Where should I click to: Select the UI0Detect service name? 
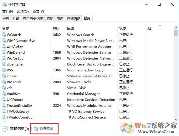[15, 100]
